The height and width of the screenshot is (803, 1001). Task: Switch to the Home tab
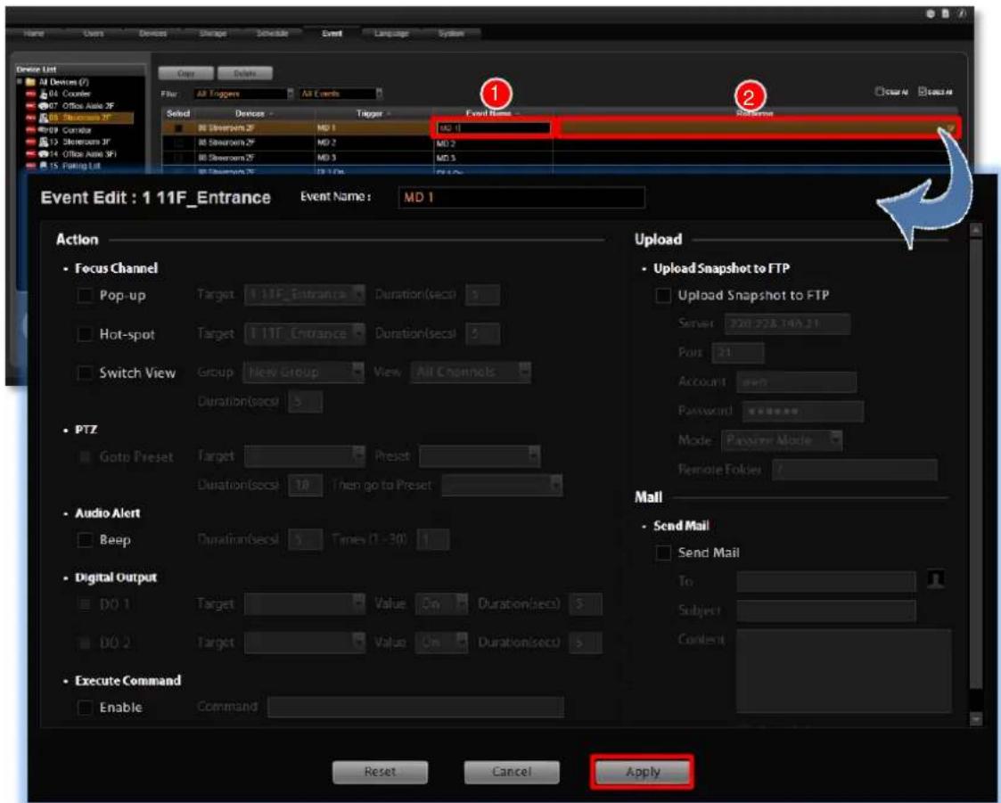click(34, 33)
